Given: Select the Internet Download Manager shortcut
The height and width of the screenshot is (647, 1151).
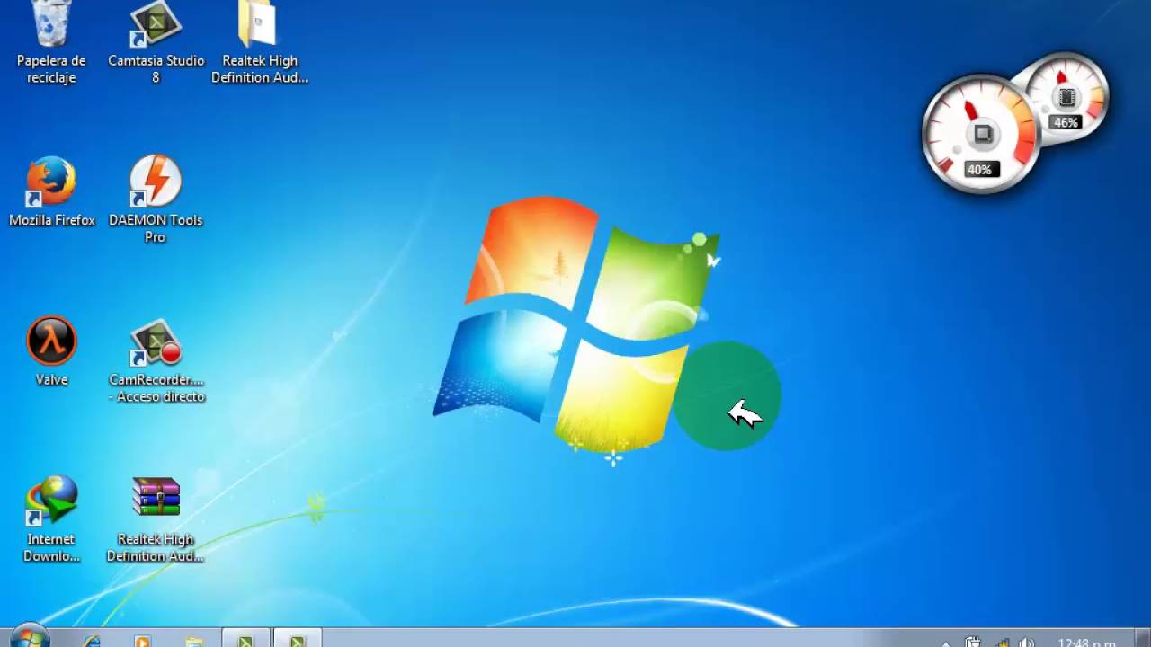Looking at the screenshot, I should coord(51,519).
